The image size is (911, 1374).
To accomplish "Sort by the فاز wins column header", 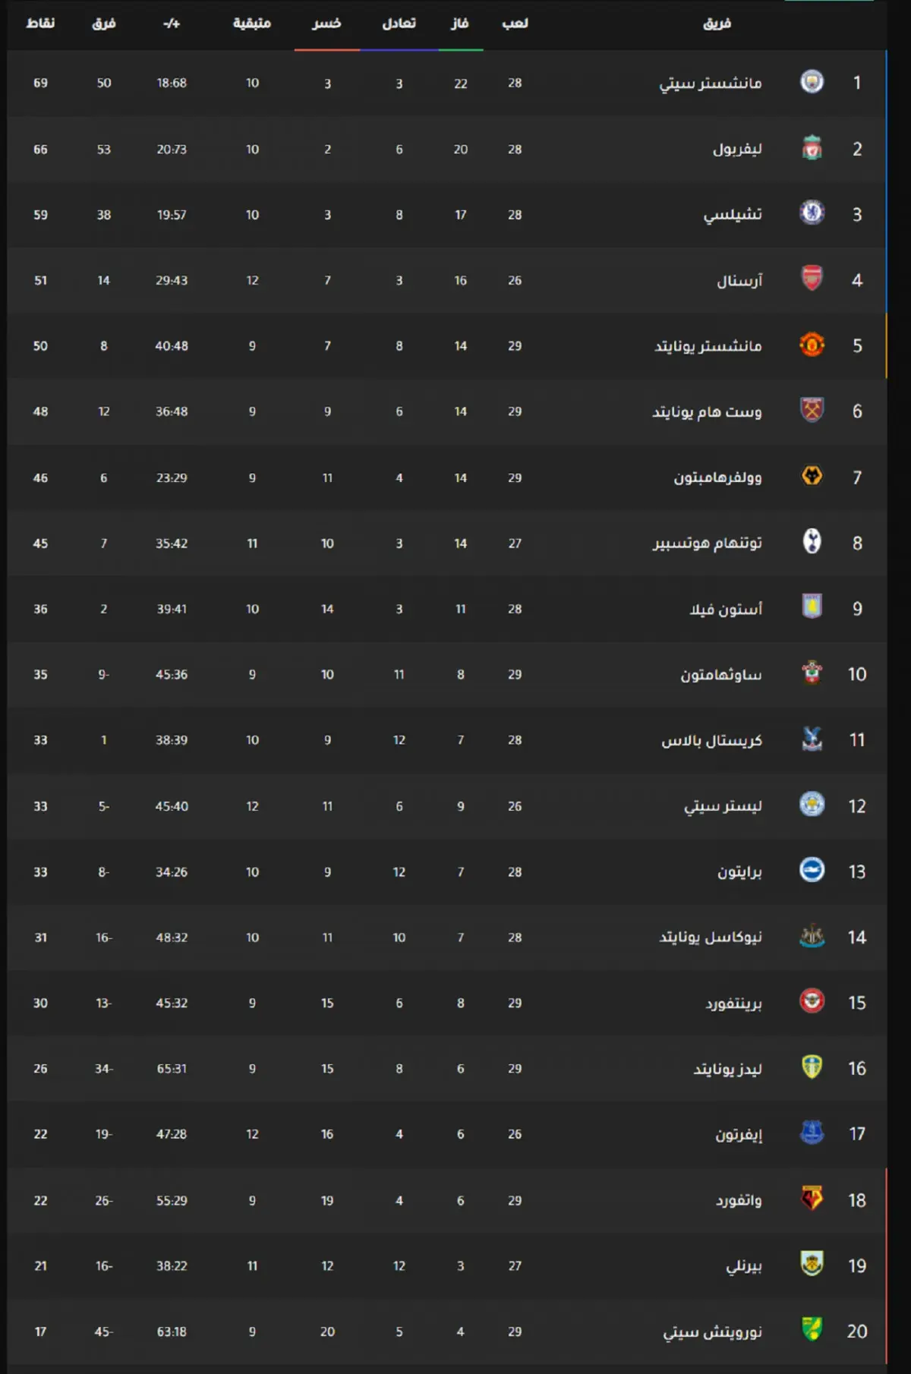I will [x=460, y=24].
